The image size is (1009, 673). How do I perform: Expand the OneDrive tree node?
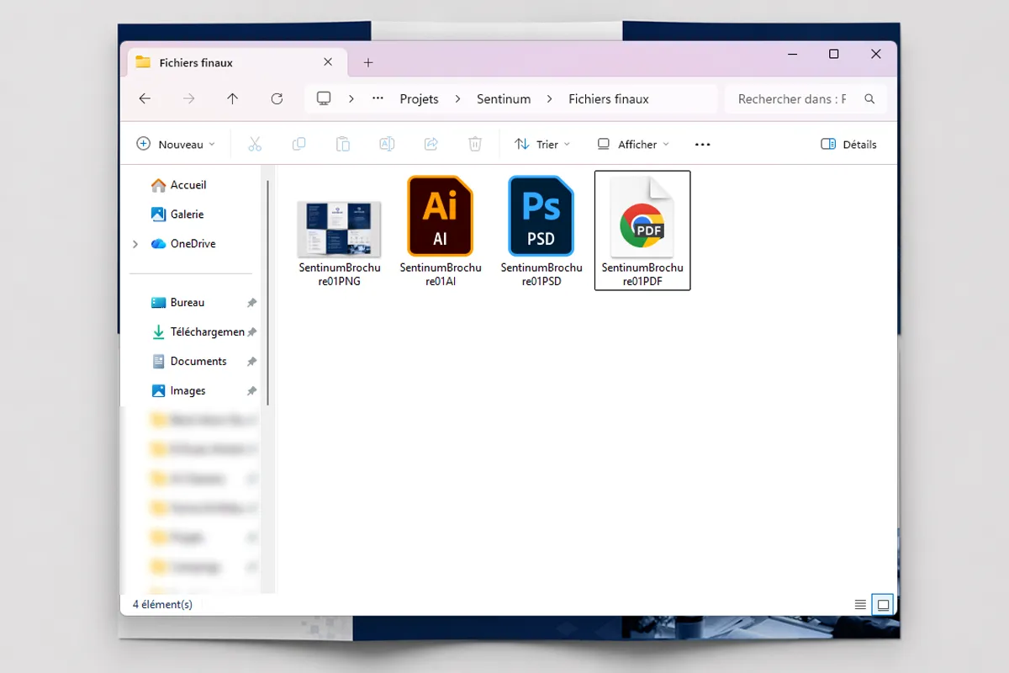tap(135, 244)
